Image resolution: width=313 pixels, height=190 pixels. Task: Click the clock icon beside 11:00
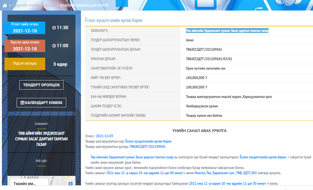pos(54,46)
